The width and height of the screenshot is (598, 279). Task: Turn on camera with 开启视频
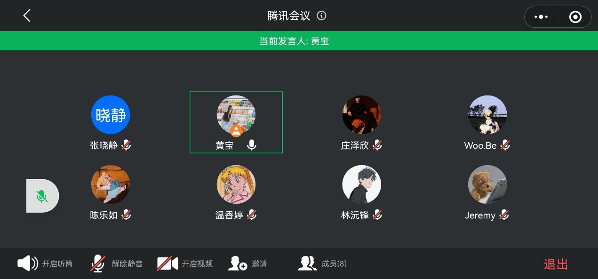[x=185, y=263]
